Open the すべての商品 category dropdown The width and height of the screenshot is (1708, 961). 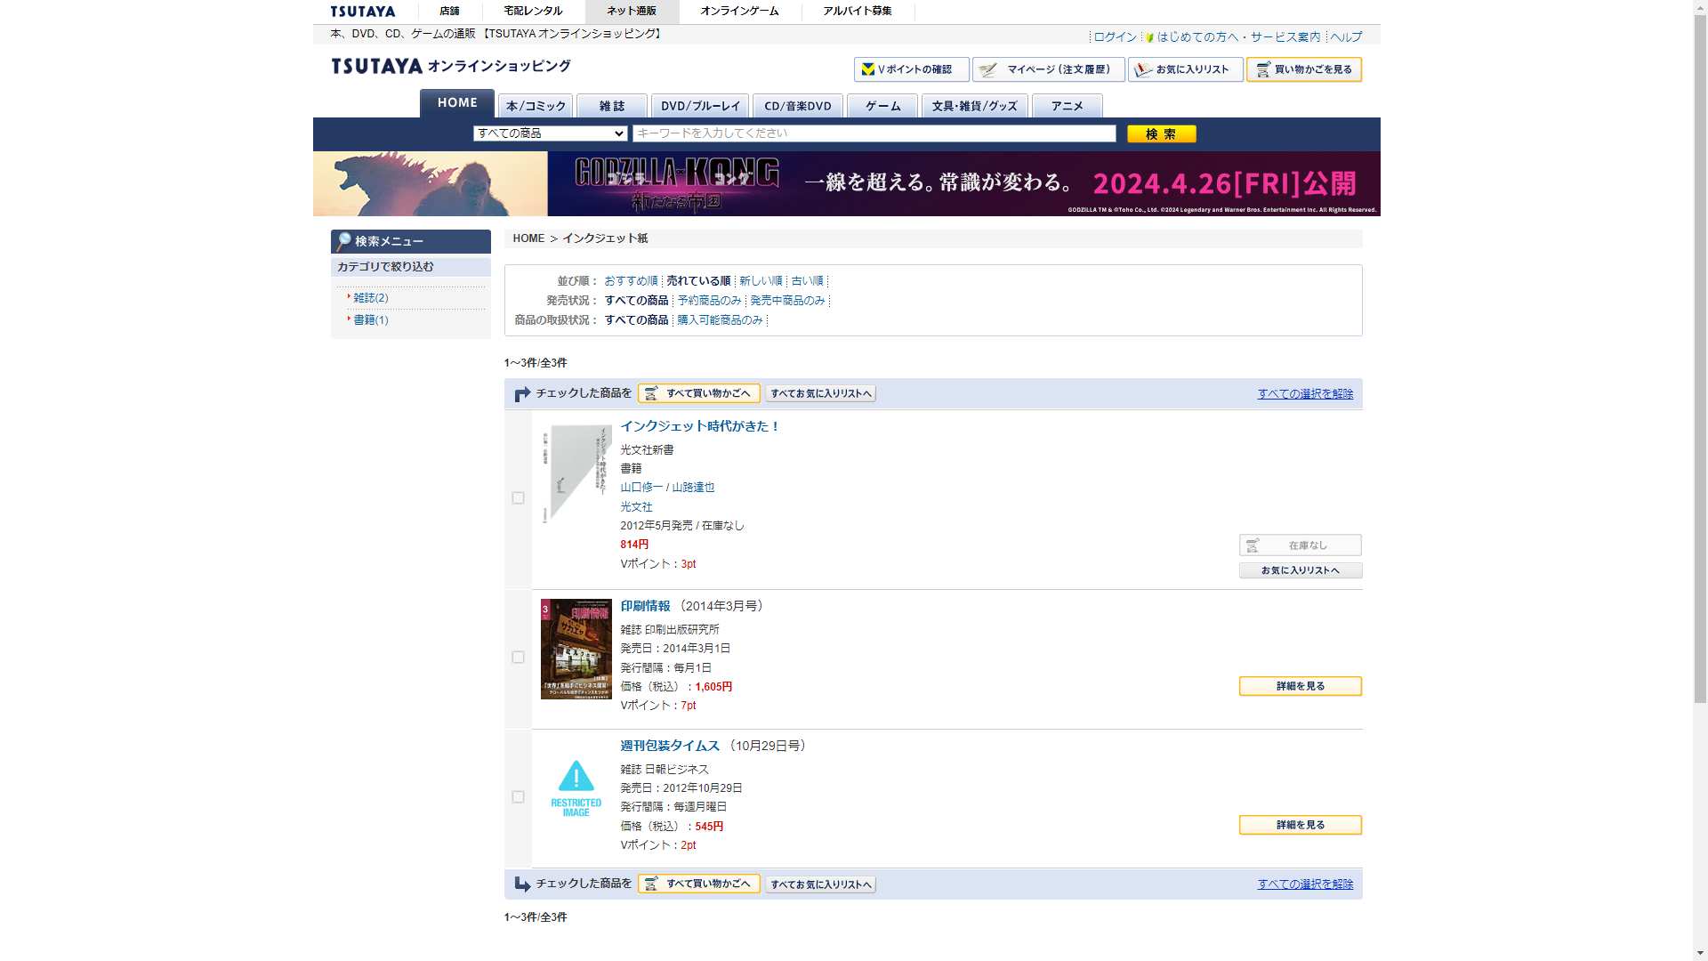550,133
